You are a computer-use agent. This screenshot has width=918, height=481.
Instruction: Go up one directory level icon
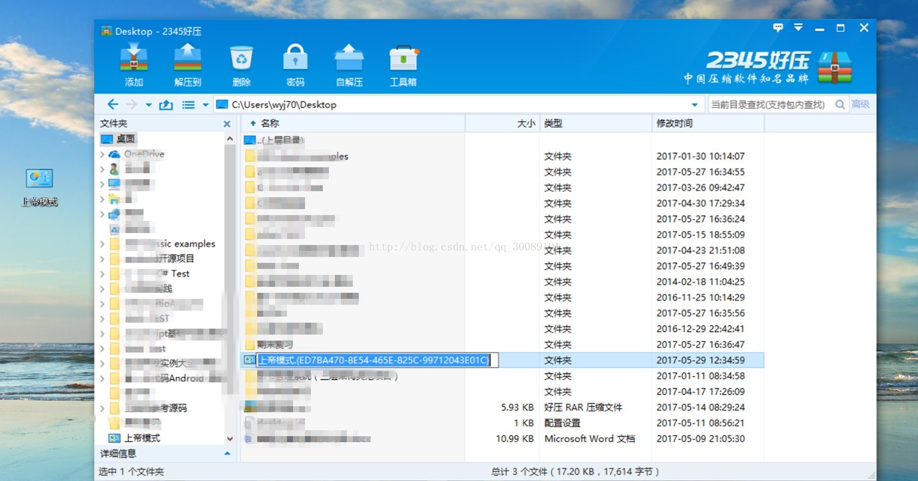[x=166, y=105]
